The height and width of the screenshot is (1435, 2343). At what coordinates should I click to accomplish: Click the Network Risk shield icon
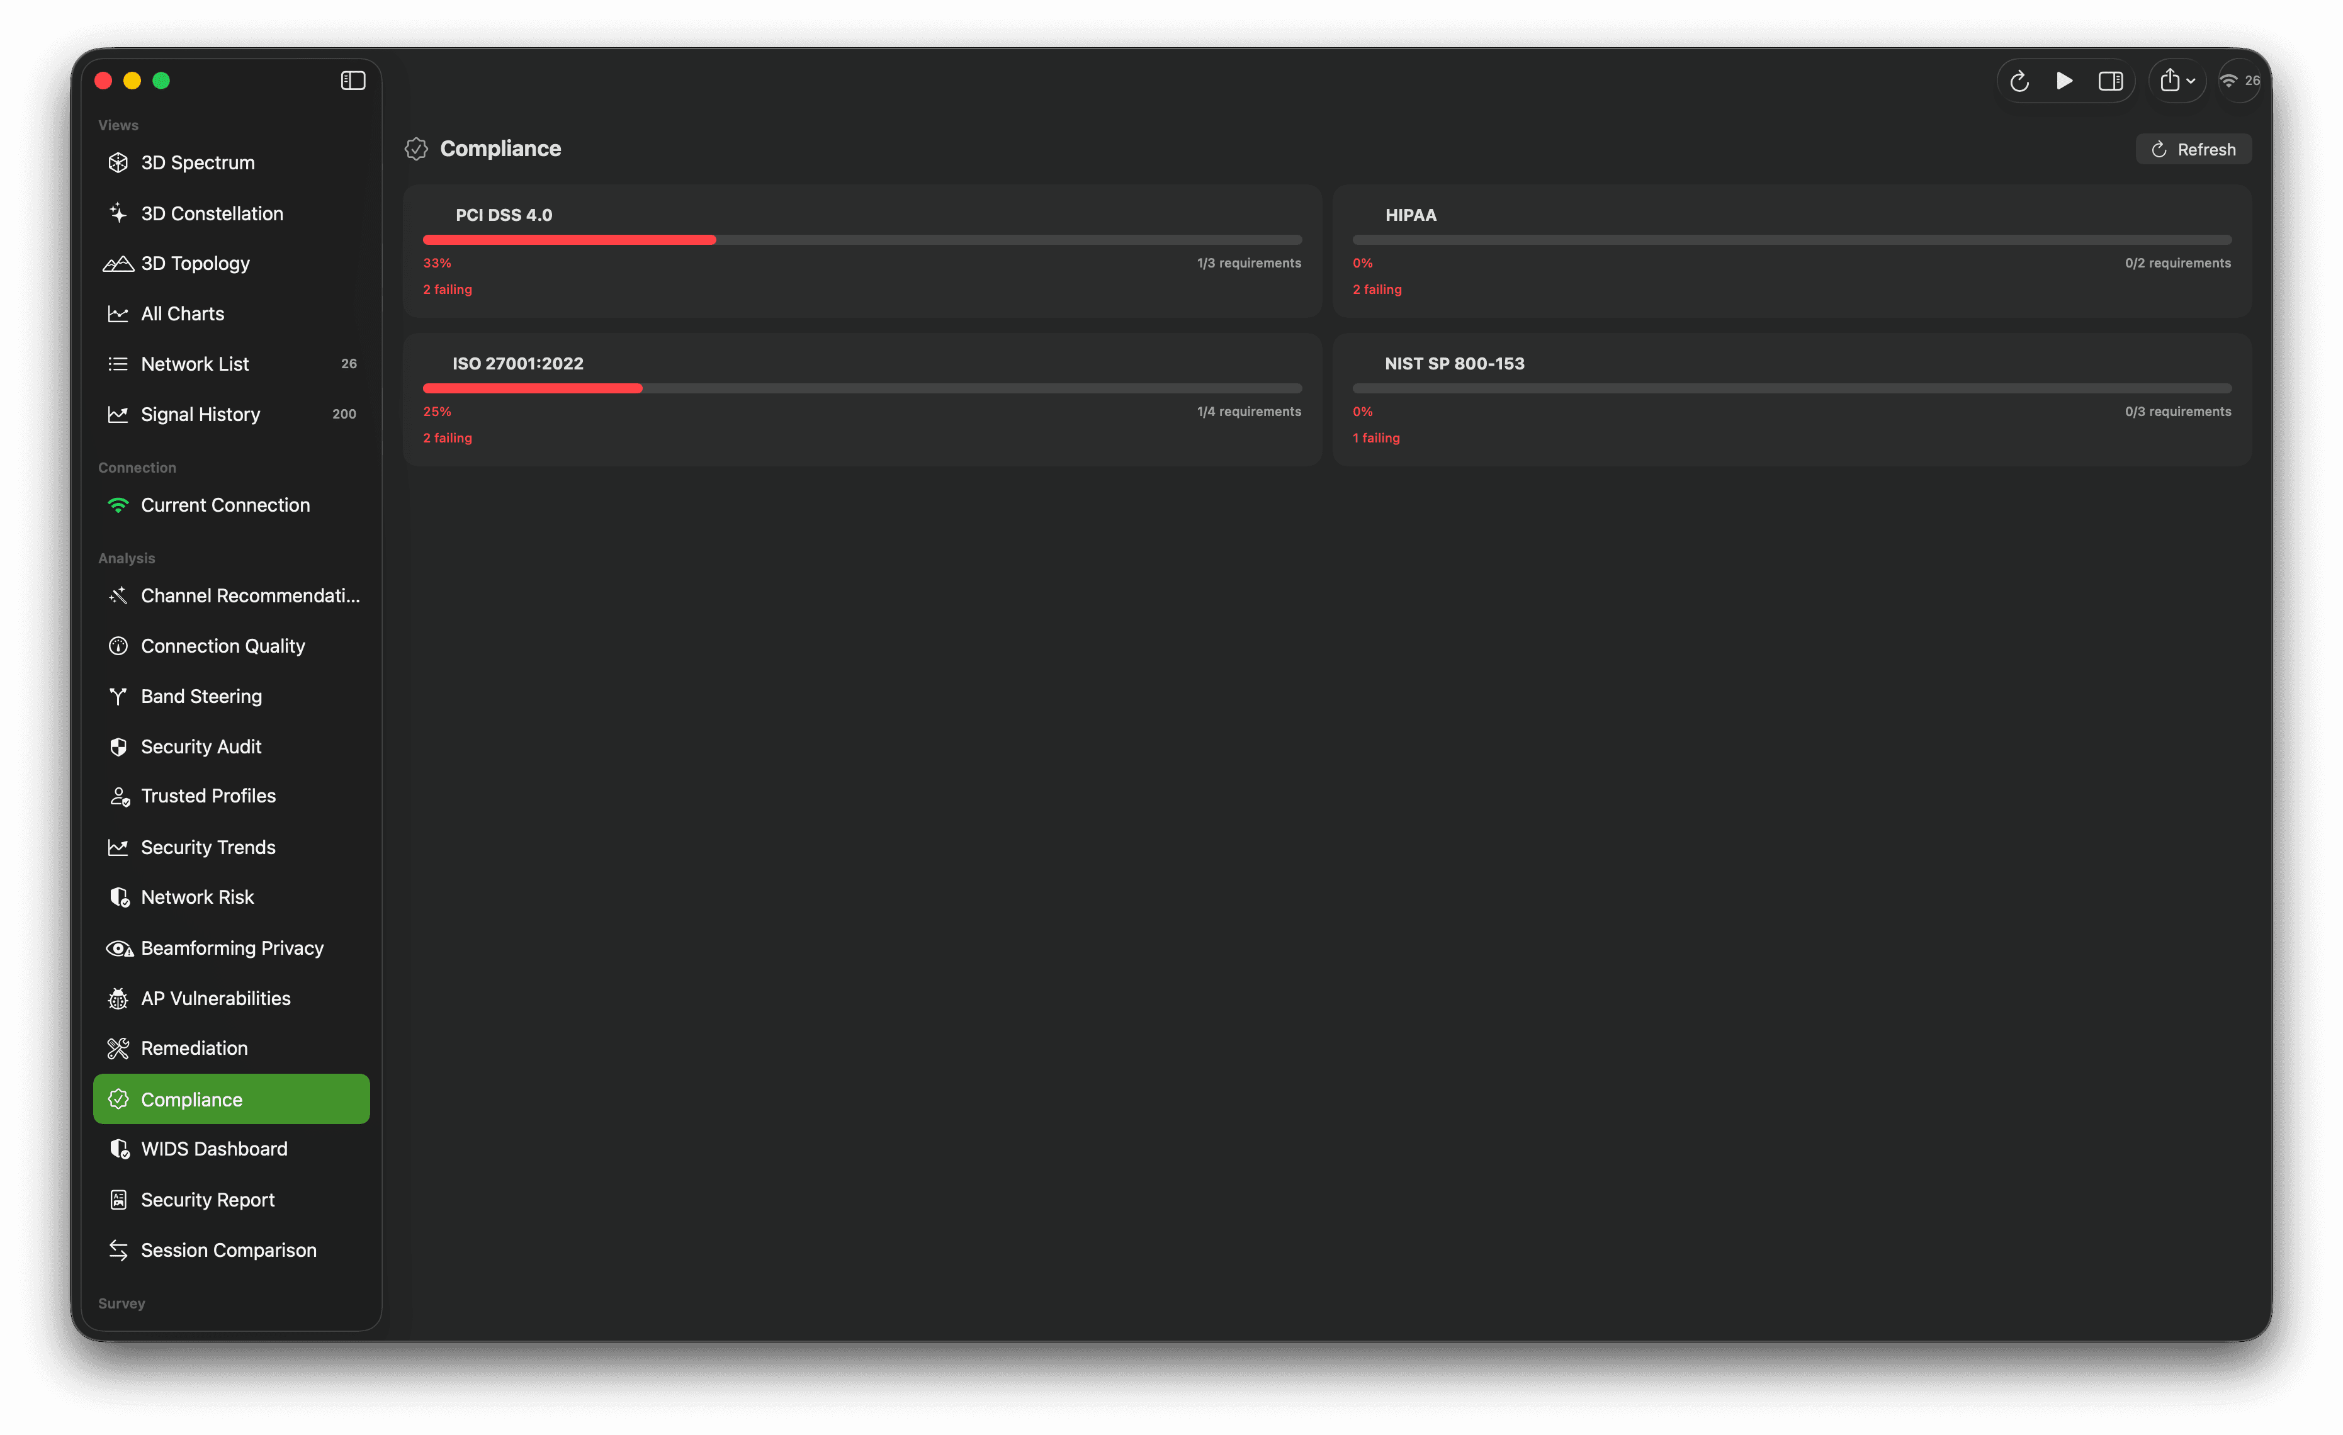[x=119, y=897]
